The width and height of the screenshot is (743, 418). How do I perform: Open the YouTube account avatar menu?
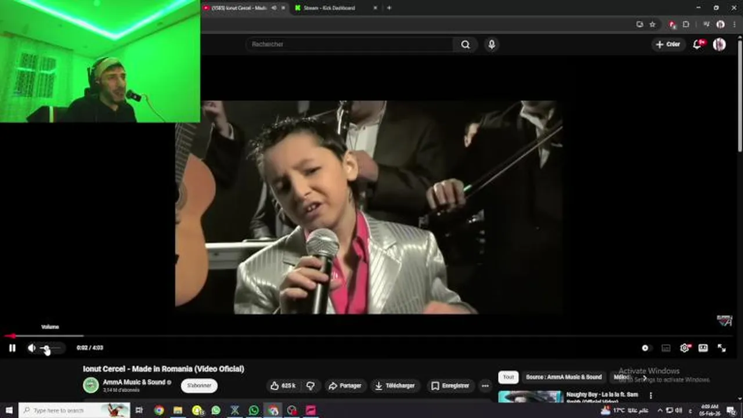point(719,44)
